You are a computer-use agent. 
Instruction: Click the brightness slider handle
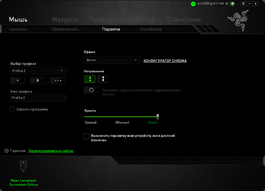158,117
